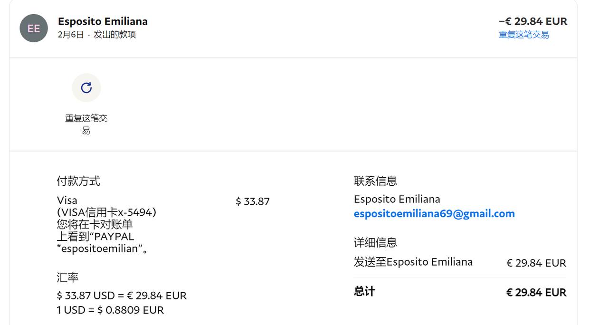Image resolution: width=608 pixels, height=325 pixels.
Task: Click the Esposito Emiliana name in the header
Action: click(103, 21)
